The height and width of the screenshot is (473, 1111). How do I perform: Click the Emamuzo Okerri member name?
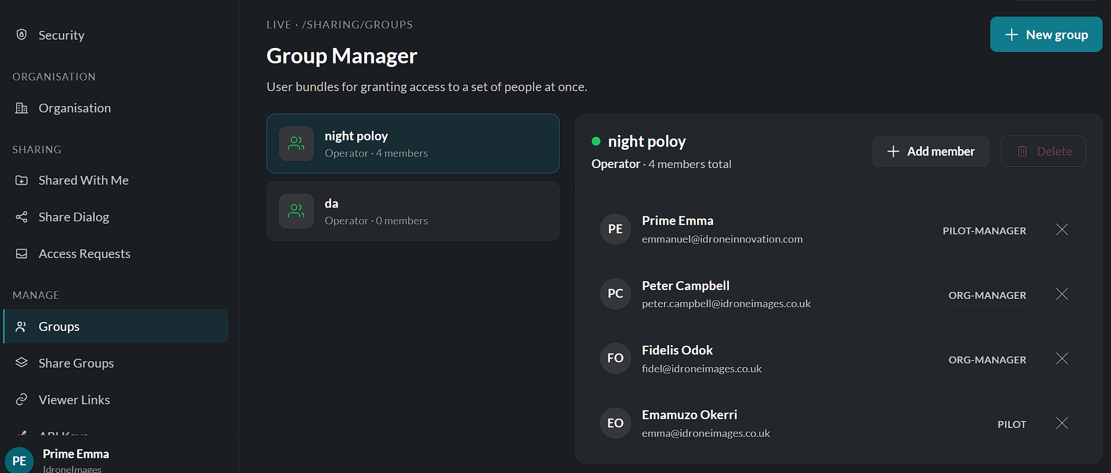coord(689,414)
